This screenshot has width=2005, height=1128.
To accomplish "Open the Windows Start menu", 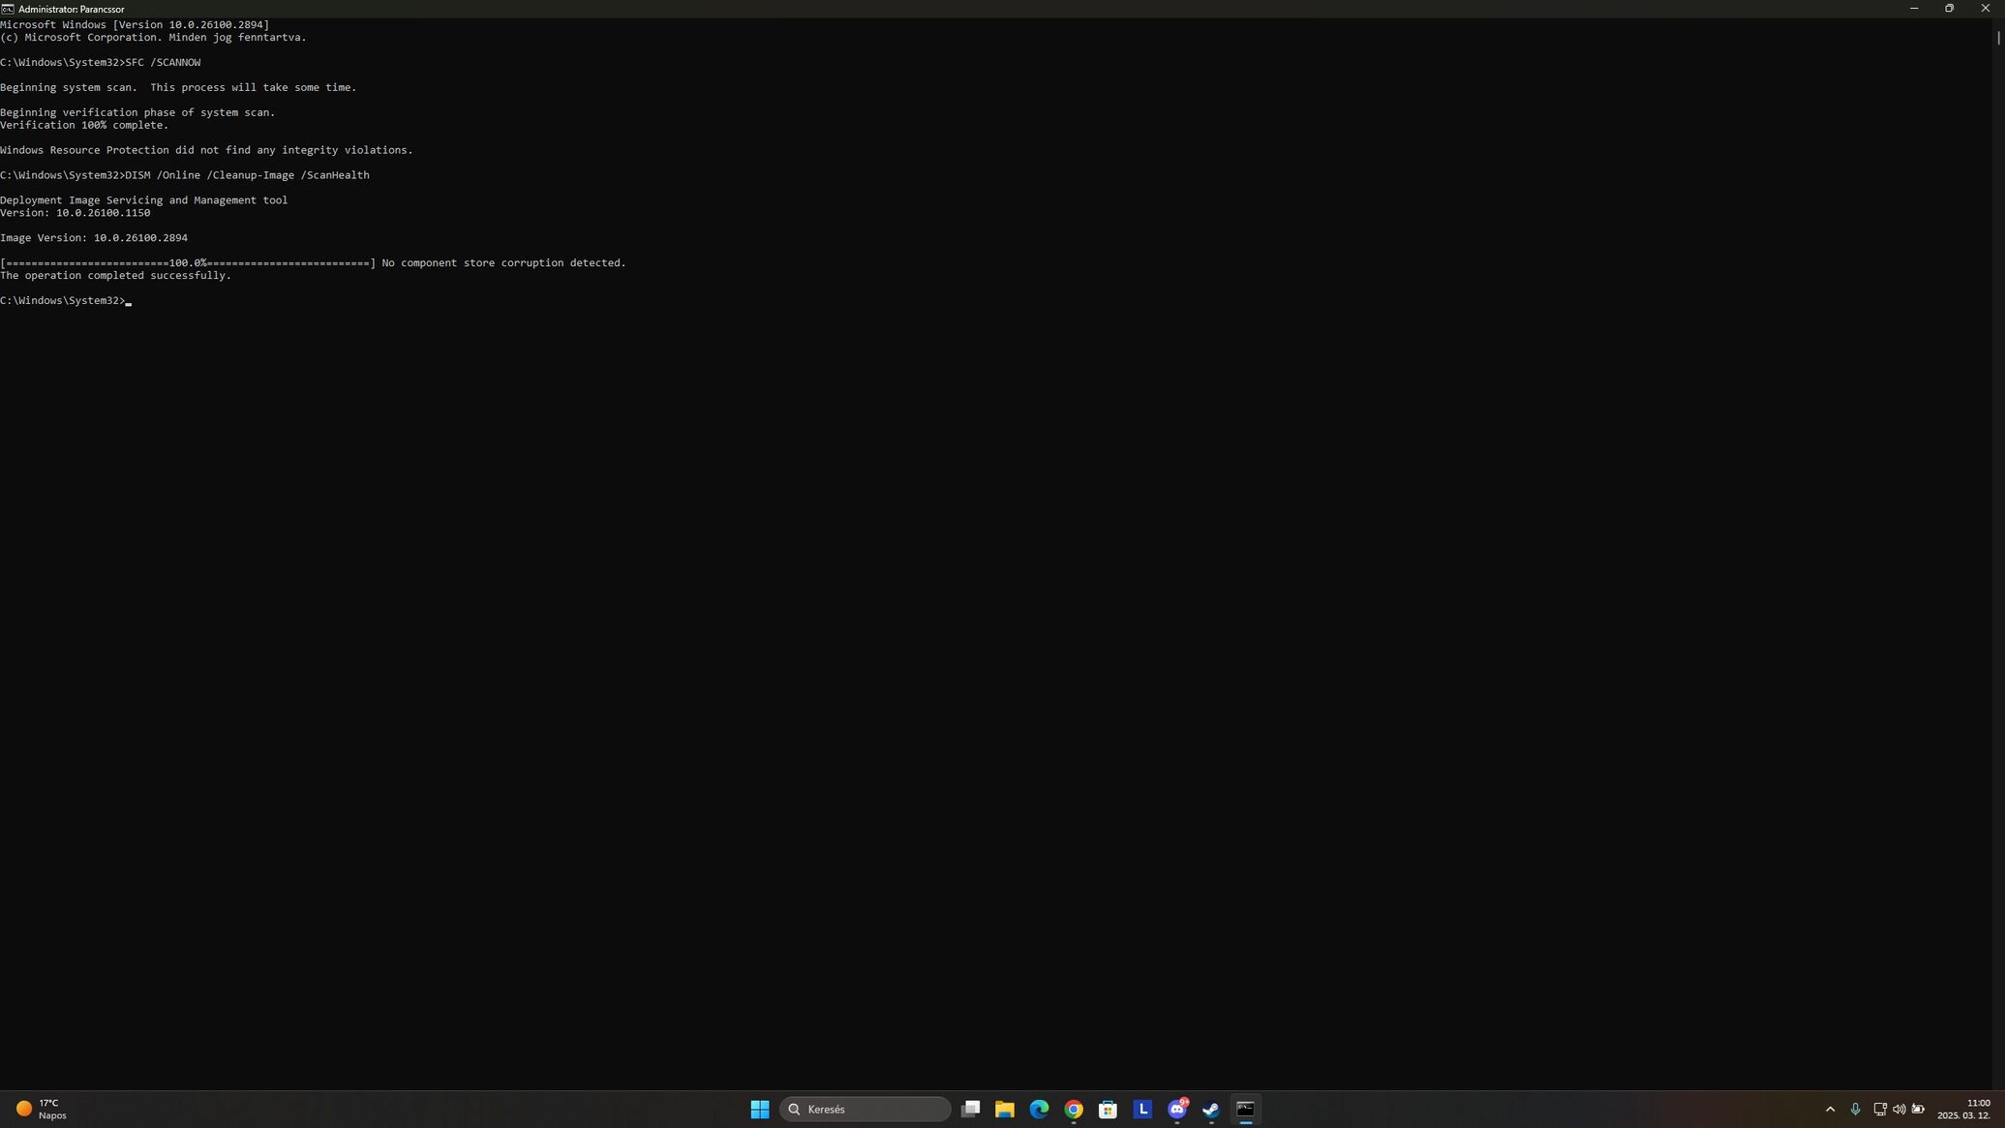I will coord(760,1109).
